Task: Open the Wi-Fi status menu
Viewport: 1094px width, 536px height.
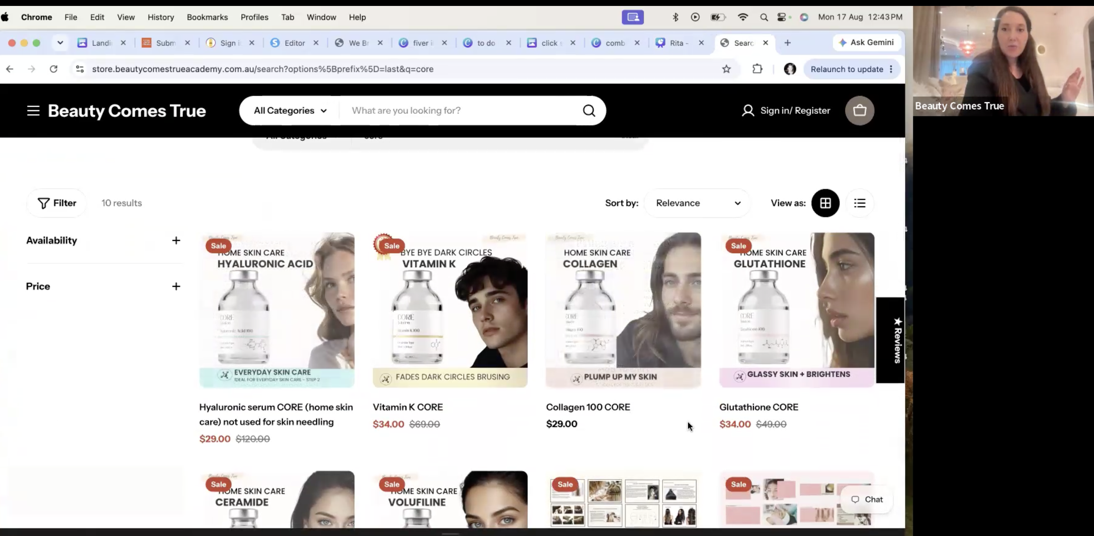Action: tap(743, 17)
